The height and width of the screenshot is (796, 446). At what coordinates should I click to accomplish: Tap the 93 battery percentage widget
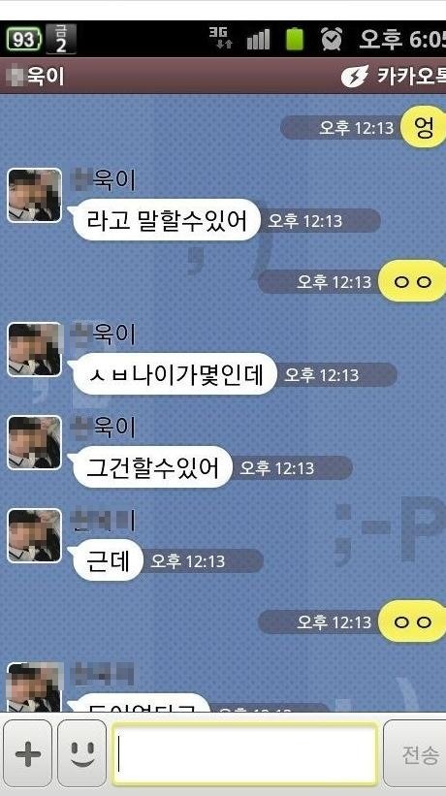(23, 39)
